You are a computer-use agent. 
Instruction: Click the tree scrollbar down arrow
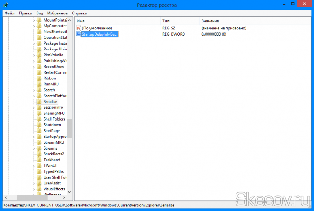click(69, 192)
